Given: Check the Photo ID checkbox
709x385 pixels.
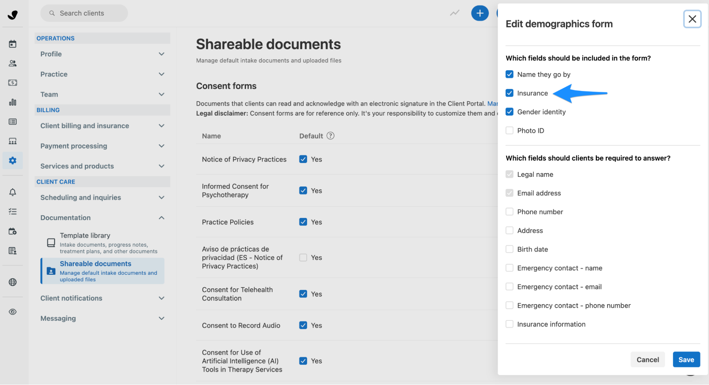Looking at the screenshot, I should pyautogui.click(x=509, y=130).
